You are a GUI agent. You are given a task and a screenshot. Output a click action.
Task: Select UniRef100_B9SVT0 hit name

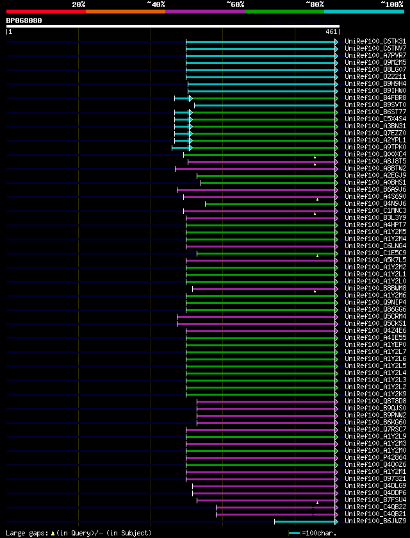coord(375,105)
